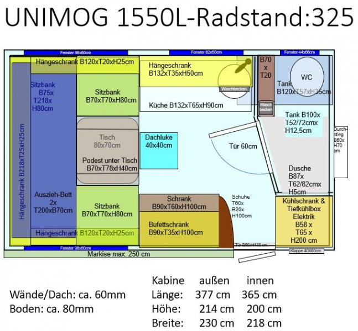The height and width of the screenshot is (331, 358).
Task: Click the bottom 'Hängeschrank B120xT20xH25cm' label
Action: 85,233
